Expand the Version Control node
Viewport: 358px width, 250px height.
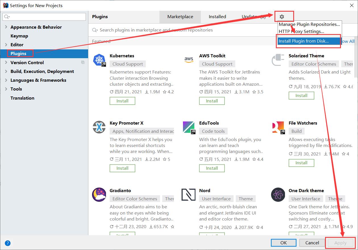6,62
